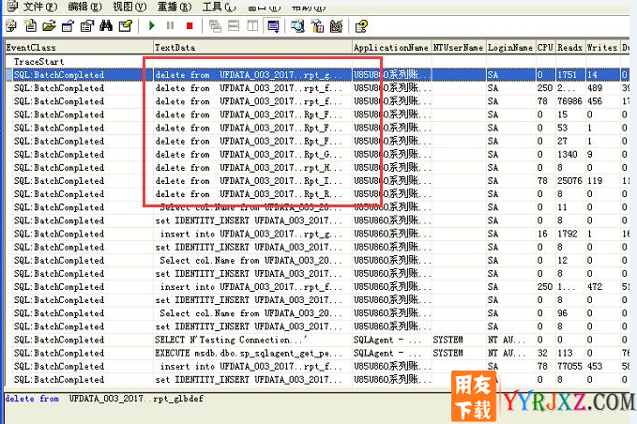Click the Help question mark icon

361,26
